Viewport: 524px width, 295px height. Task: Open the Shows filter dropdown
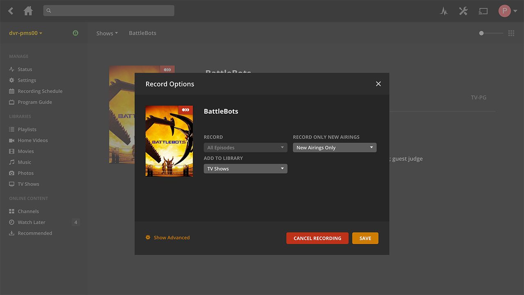tap(107, 33)
